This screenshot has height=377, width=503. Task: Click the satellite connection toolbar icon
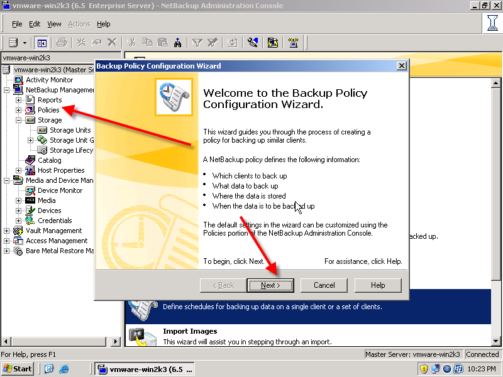pos(253,42)
